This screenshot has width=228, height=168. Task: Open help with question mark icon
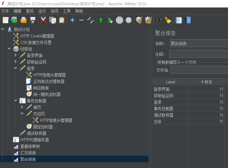pos(188,20)
